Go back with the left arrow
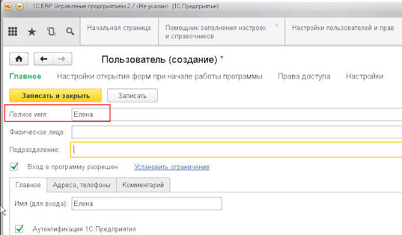Screen dimensions: 402x235 pos(43,59)
